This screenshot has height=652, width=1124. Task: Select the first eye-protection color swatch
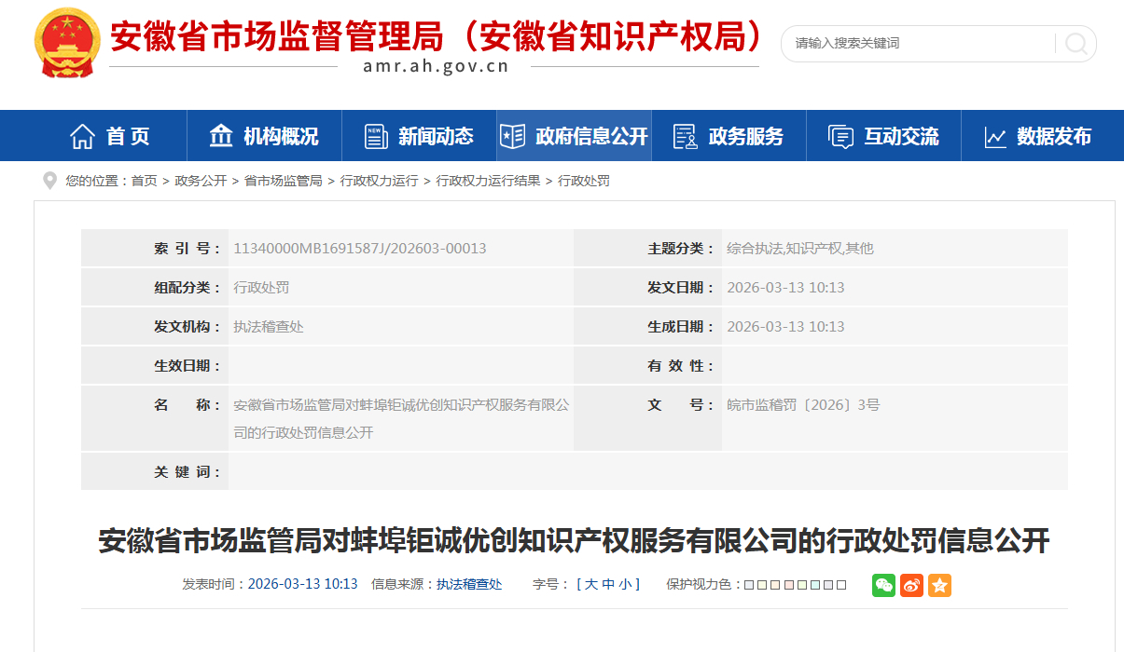click(749, 585)
